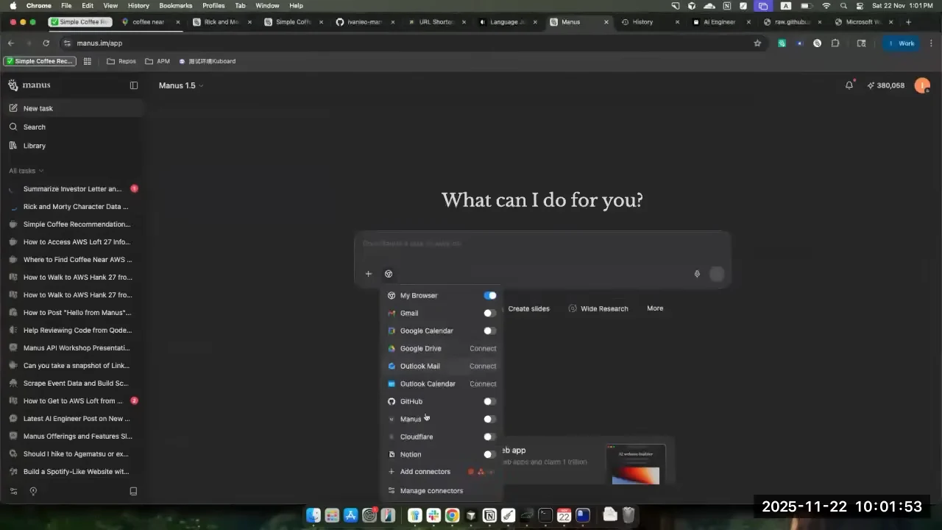Connect Outlook Calendar connector
The height and width of the screenshot is (530, 942).
pos(483,384)
